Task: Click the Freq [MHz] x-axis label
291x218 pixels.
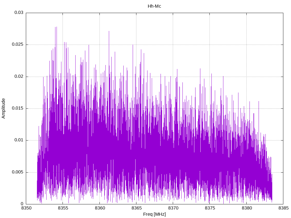Action: pos(154,214)
